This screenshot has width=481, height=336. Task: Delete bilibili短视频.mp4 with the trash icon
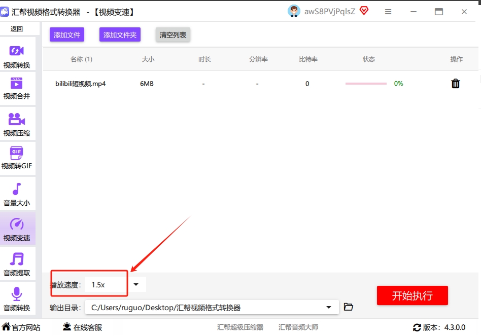(x=456, y=83)
